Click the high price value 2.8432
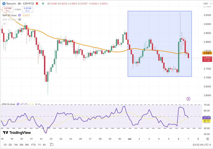213x149 pixels. coord(64,4)
